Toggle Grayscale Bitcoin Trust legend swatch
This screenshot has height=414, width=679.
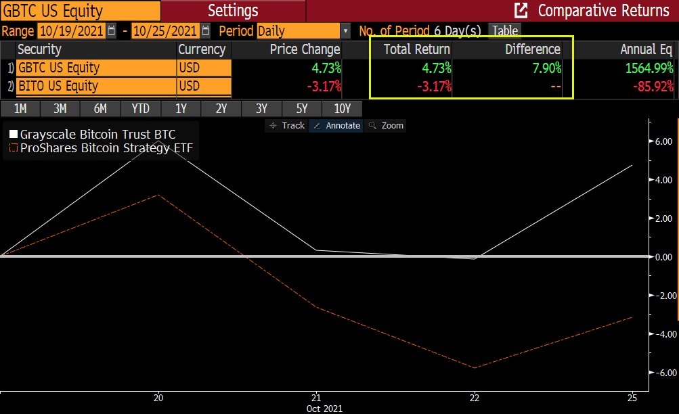pyautogui.click(x=14, y=134)
